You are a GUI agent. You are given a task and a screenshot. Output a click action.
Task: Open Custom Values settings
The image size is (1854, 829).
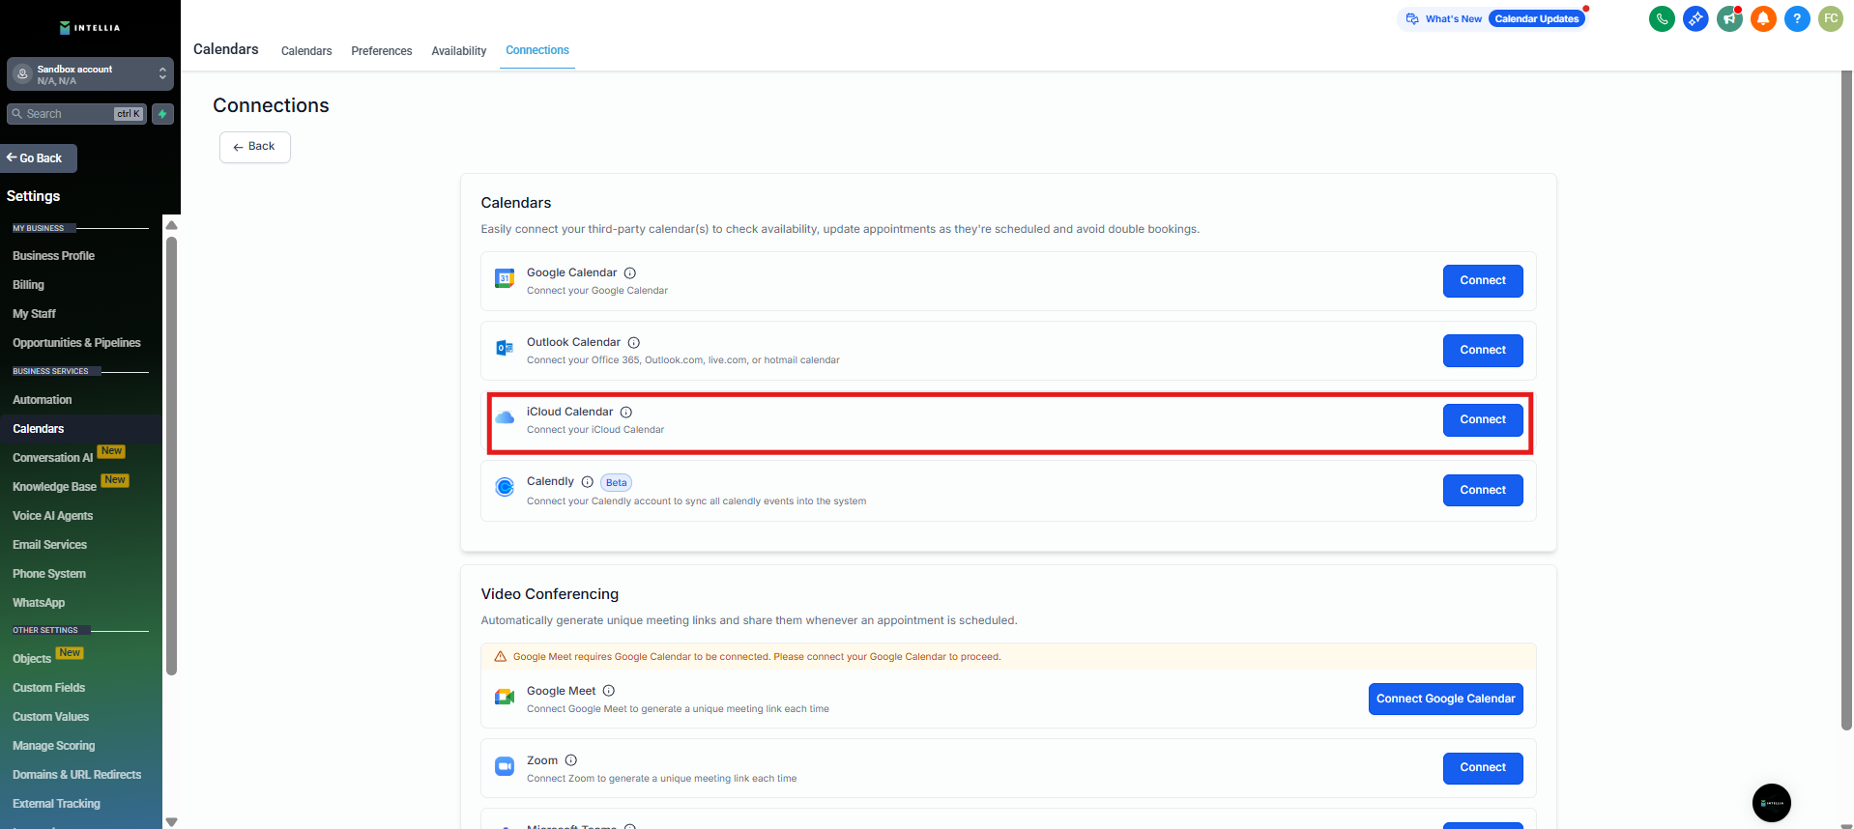[x=51, y=717]
